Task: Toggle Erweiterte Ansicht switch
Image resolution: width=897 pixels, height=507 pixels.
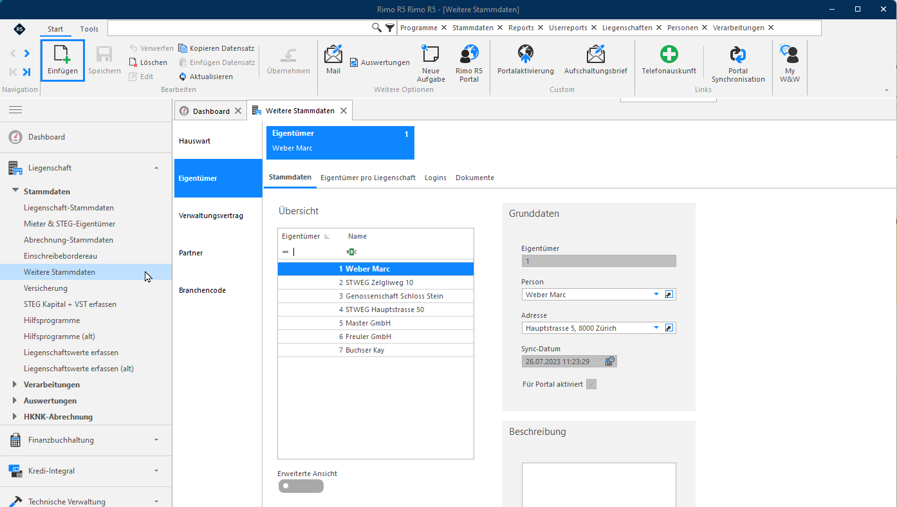Action: click(x=301, y=486)
